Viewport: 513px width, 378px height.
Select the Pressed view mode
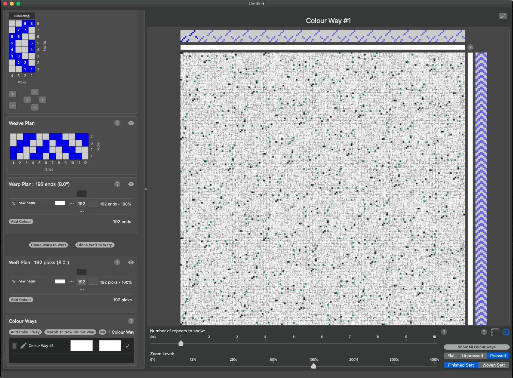[498, 355]
